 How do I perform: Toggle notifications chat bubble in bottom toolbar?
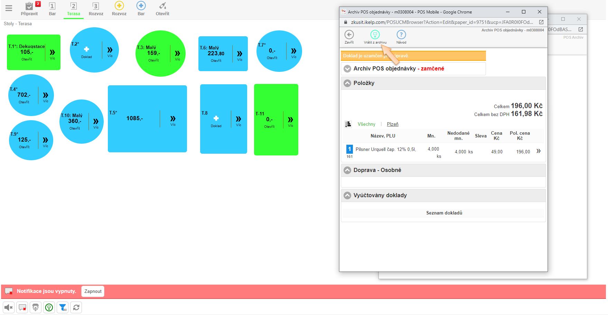[22, 307]
